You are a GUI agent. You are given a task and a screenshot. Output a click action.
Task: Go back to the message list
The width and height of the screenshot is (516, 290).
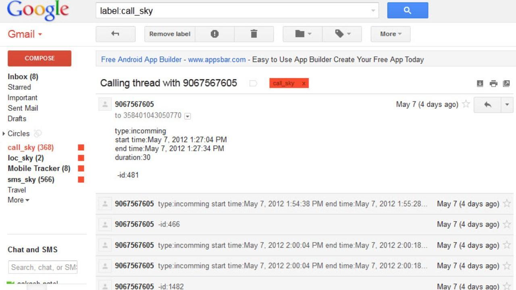coord(115,34)
